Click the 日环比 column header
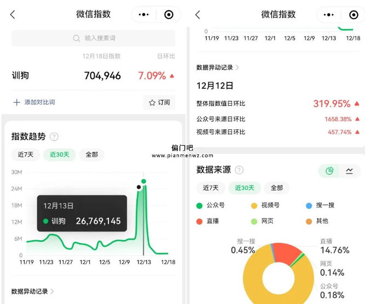 point(166,56)
